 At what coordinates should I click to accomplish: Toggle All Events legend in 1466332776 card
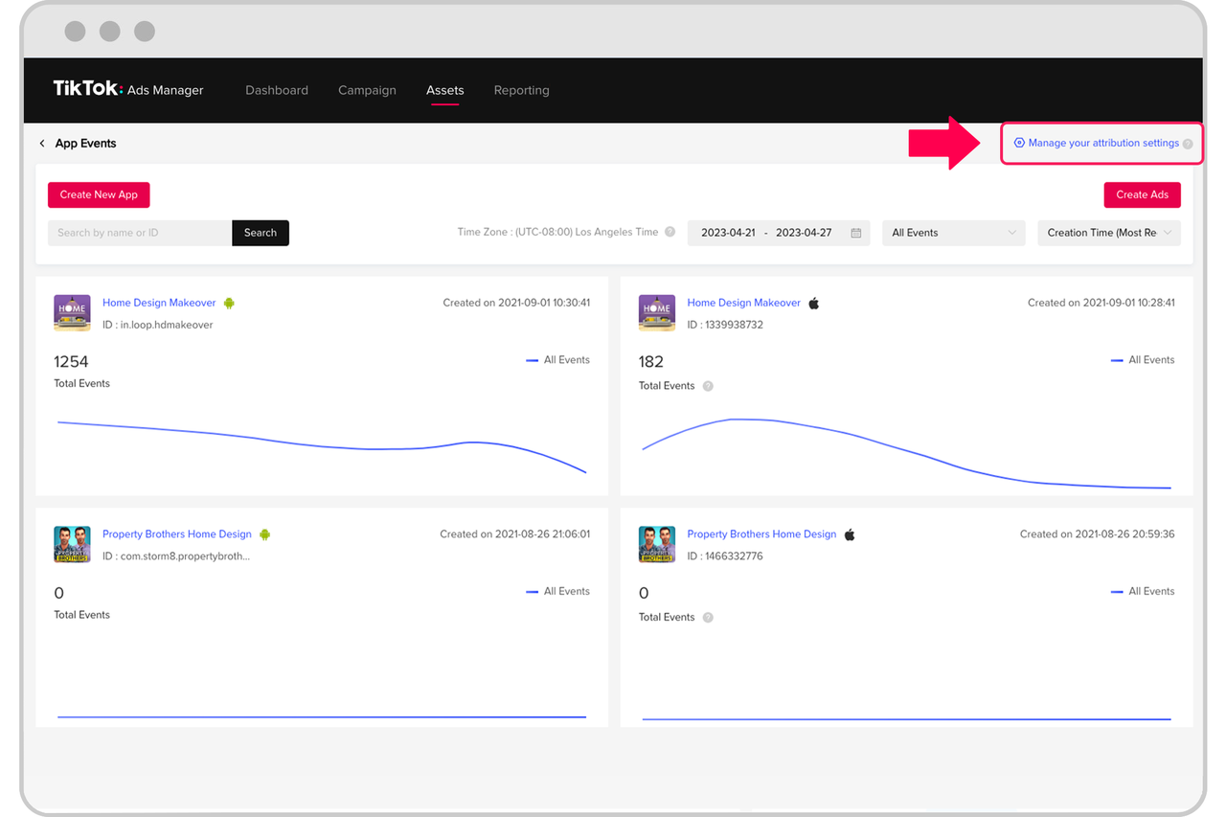(x=1143, y=592)
